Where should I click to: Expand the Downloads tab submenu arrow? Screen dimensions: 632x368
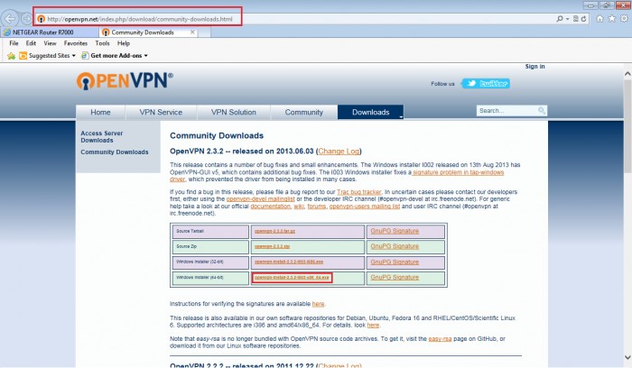click(401, 116)
